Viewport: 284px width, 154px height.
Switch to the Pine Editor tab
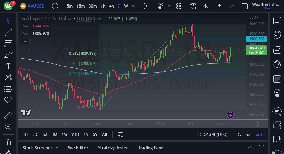click(77, 148)
